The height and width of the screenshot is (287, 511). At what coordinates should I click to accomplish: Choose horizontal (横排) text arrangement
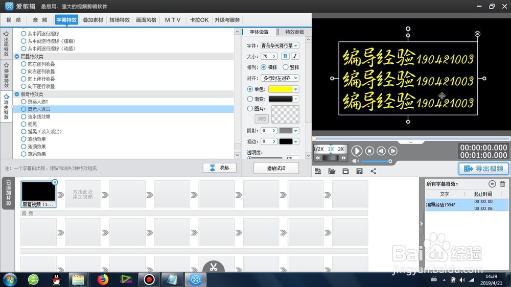click(264, 67)
